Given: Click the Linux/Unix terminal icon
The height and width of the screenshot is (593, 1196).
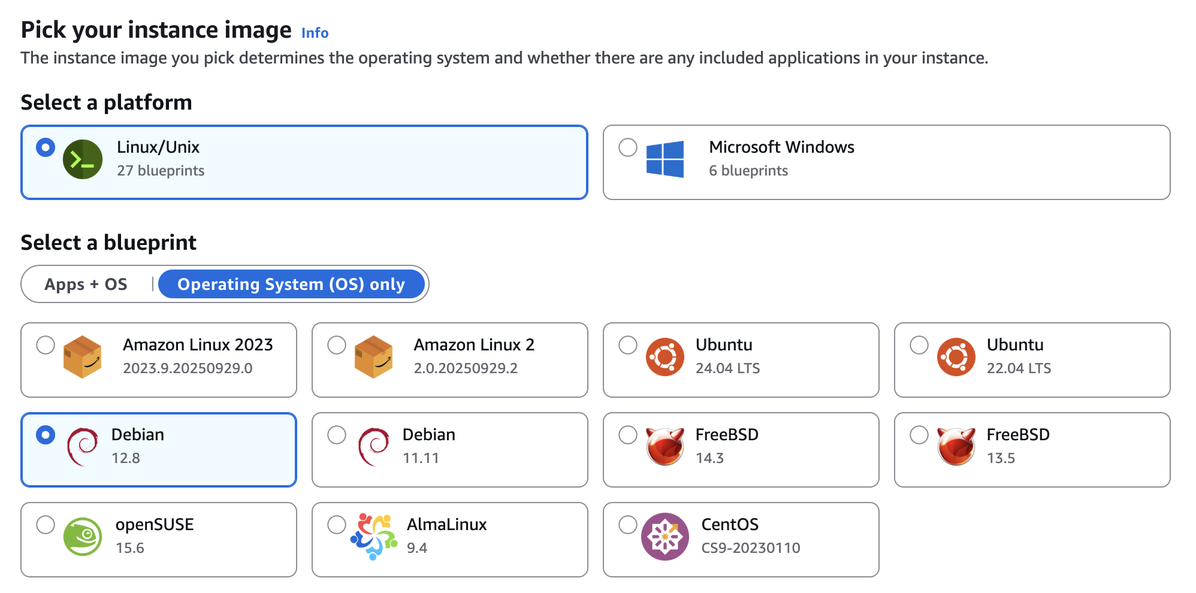Looking at the screenshot, I should 83,159.
